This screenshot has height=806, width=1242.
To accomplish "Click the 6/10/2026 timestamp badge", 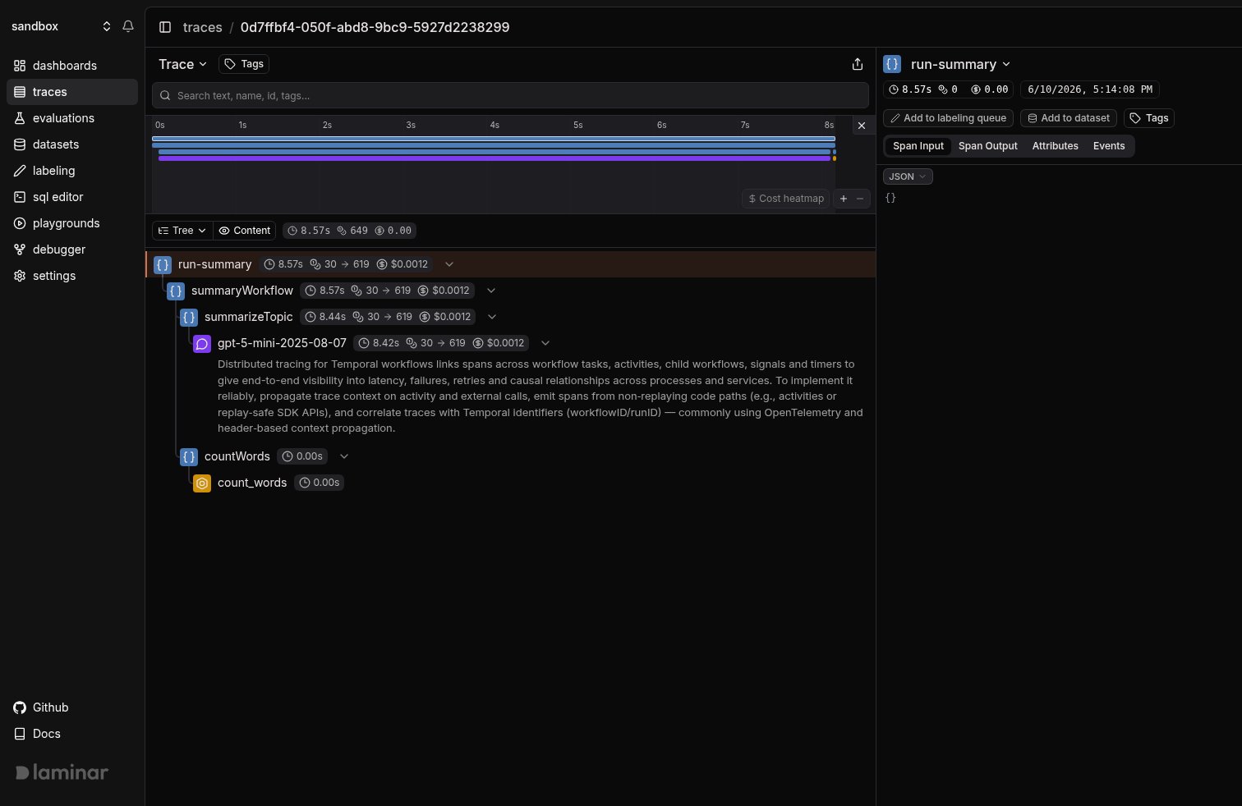I will (x=1090, y=89).
